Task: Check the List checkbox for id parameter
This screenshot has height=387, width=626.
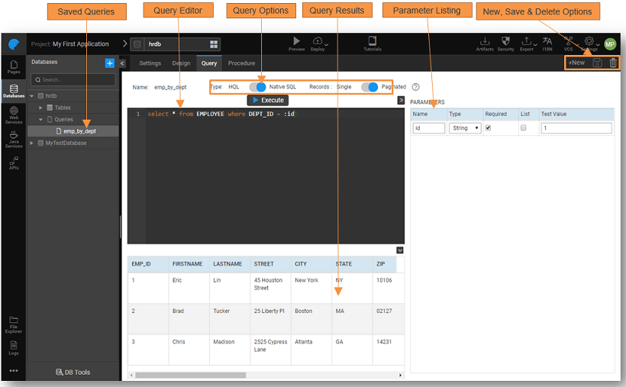Action: click(x=524, y=128)
